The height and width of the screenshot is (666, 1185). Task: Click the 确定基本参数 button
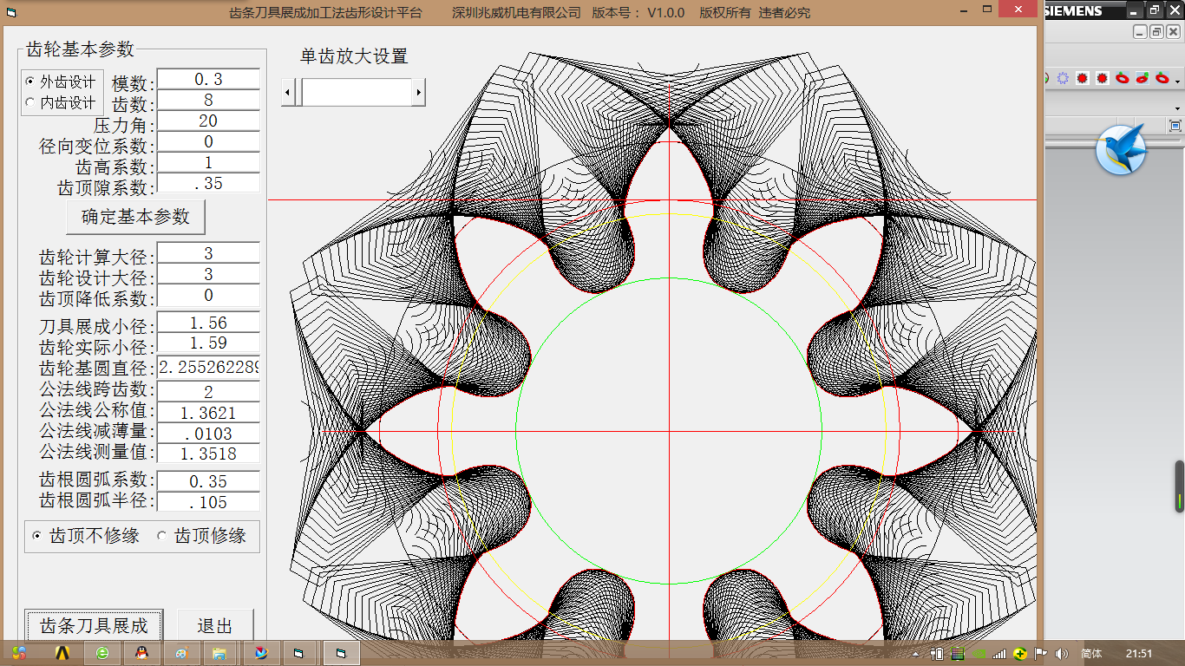(135, 217)
